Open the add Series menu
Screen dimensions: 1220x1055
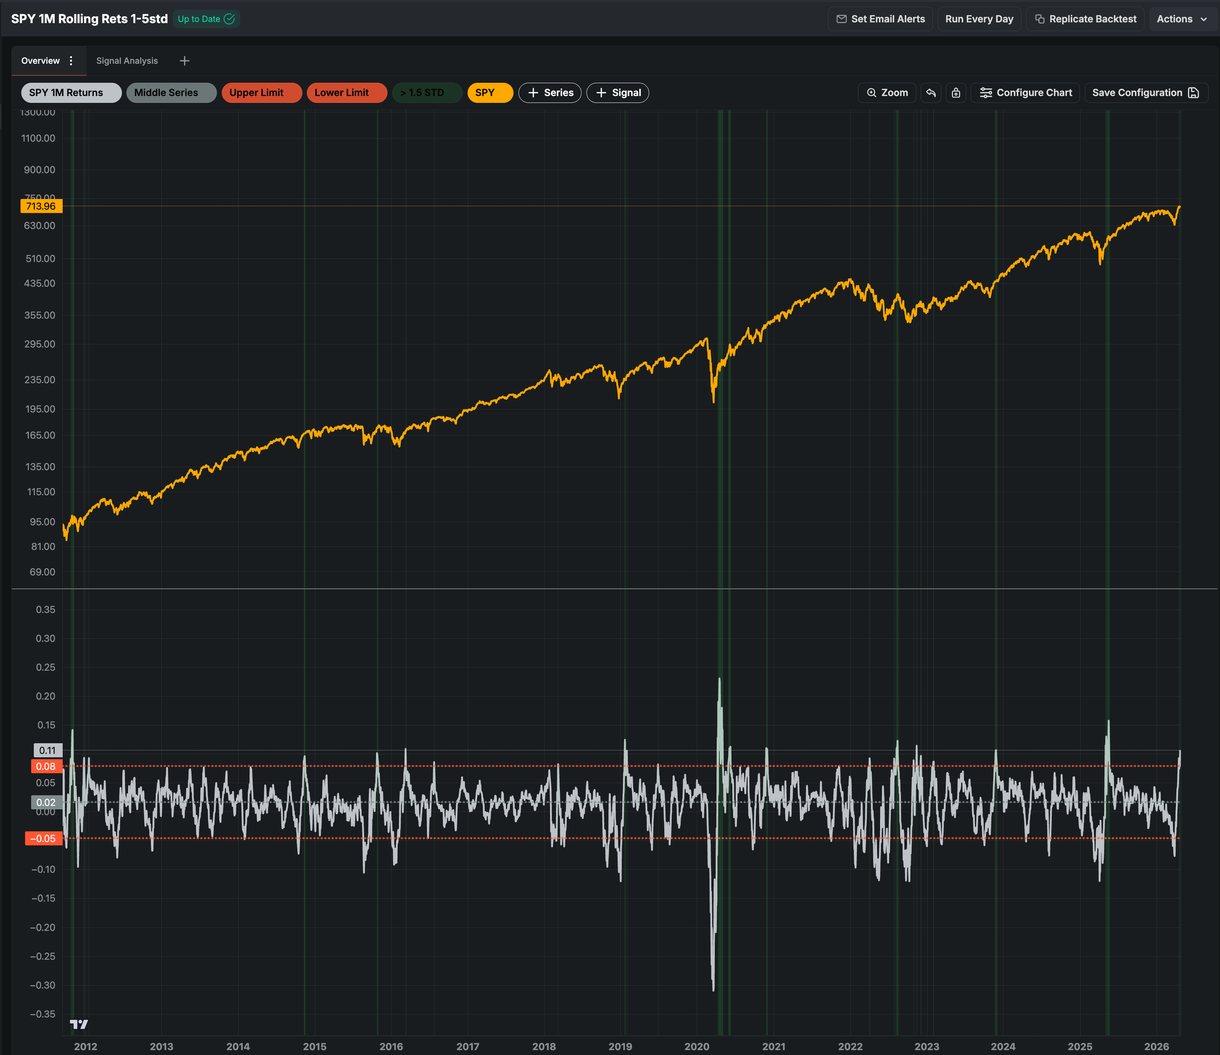pos(549,93)
